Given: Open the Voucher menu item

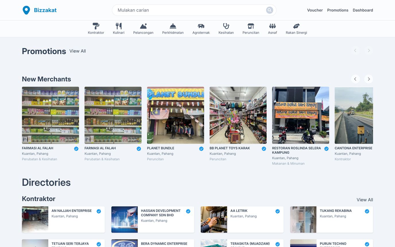Looking at the screenshot, I should (x=315, y=10).
